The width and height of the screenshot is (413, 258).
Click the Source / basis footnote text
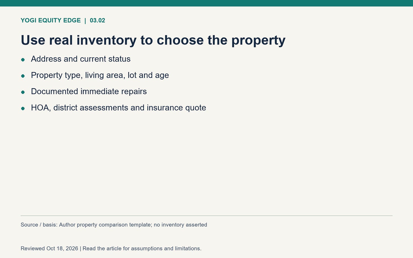tap(114, 225)
